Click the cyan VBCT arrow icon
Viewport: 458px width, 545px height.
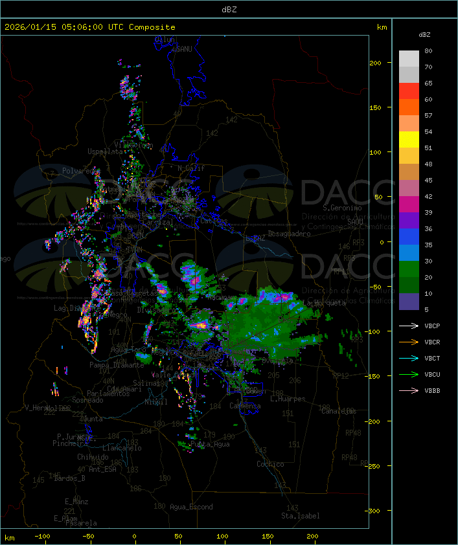[x=409, y=358]
